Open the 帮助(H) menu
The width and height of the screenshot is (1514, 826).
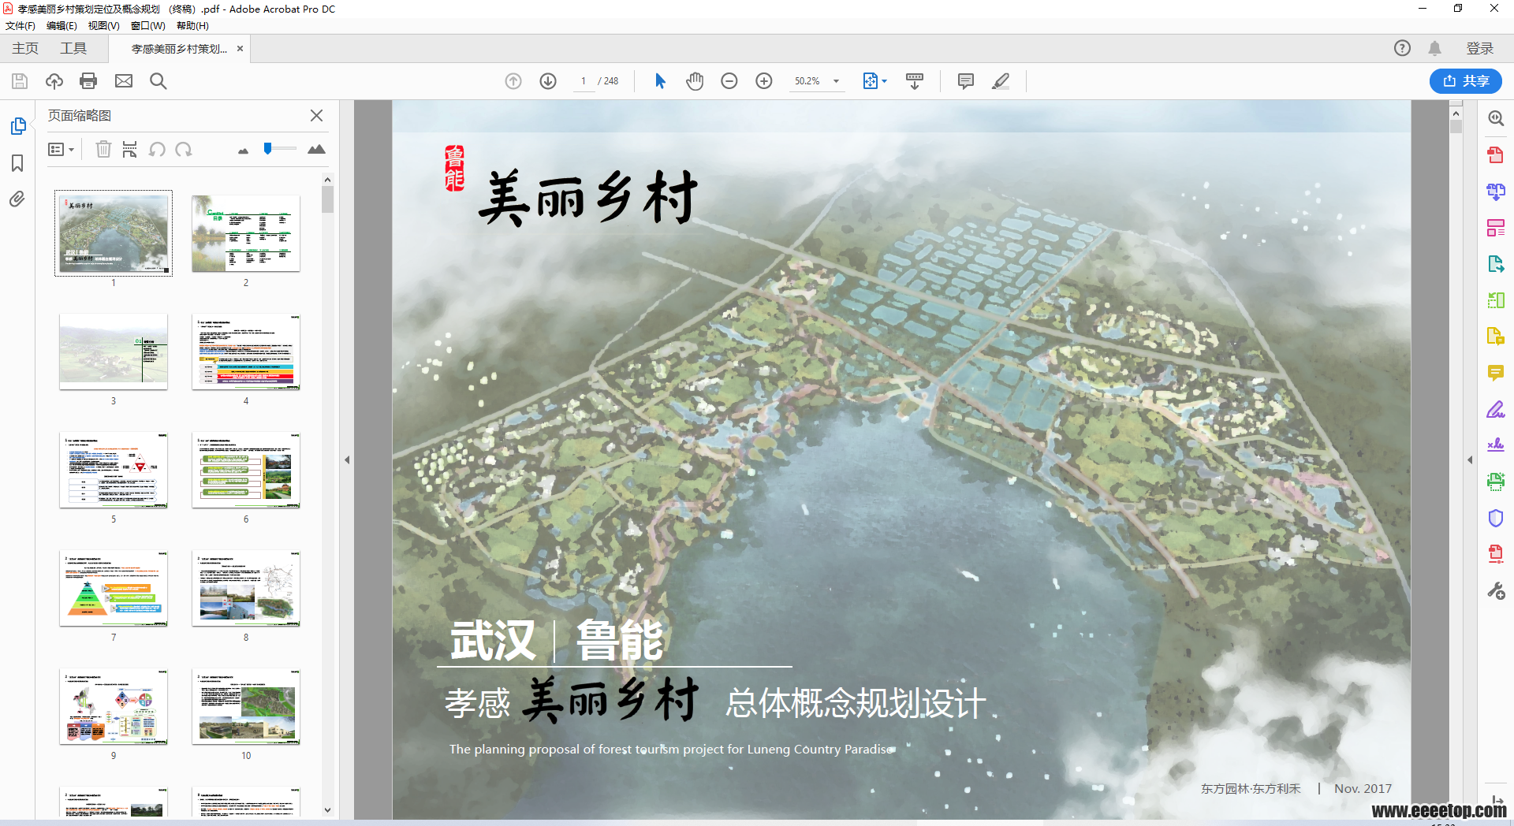[192, 26]
